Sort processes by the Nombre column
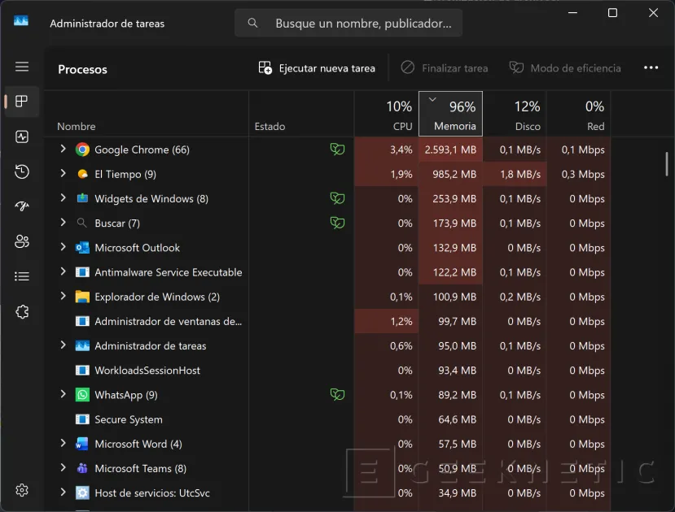The image size is (675, 512). (x=147, y=114)
